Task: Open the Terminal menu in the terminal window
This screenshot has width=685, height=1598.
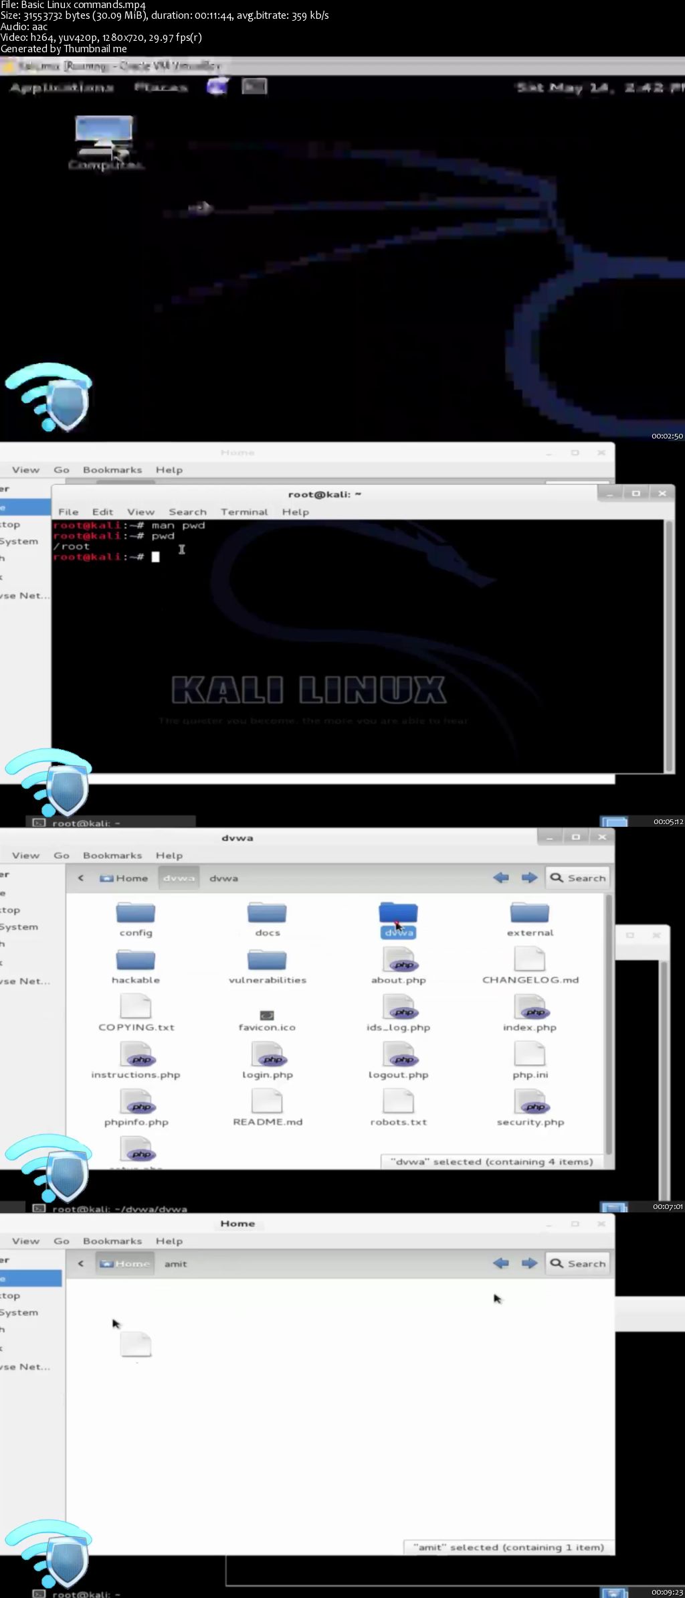Action: (244, 511)
